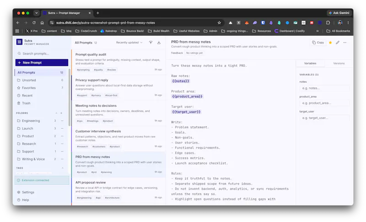Open the browser Extensions puzzle icon

coord(328,22)
